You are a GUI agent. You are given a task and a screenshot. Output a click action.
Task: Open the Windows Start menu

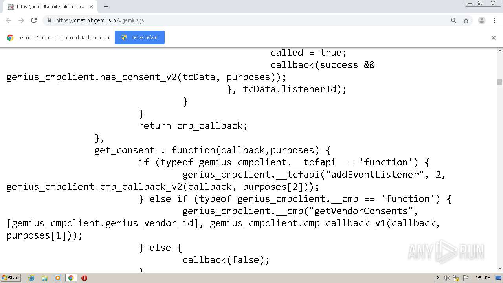(x=11, y=277)
